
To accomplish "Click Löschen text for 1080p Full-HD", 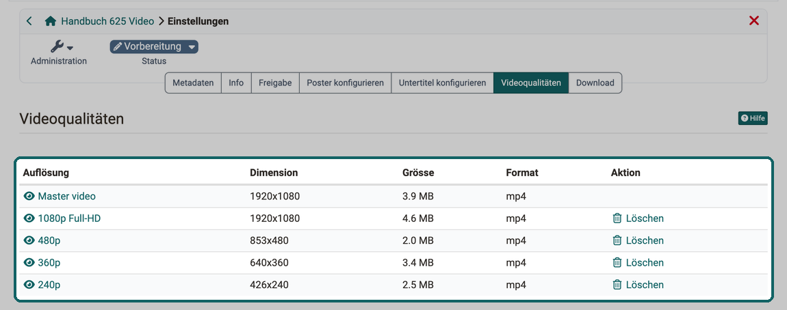I will [x=645, y=219].
